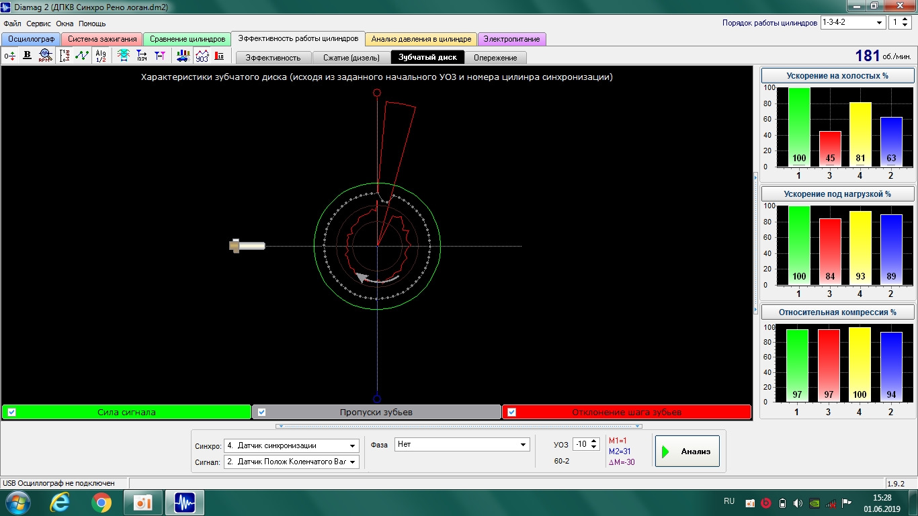Viewport: 918px width, 516px height.
Task: Open the Windows Start menu
Action: click(17, 503)
